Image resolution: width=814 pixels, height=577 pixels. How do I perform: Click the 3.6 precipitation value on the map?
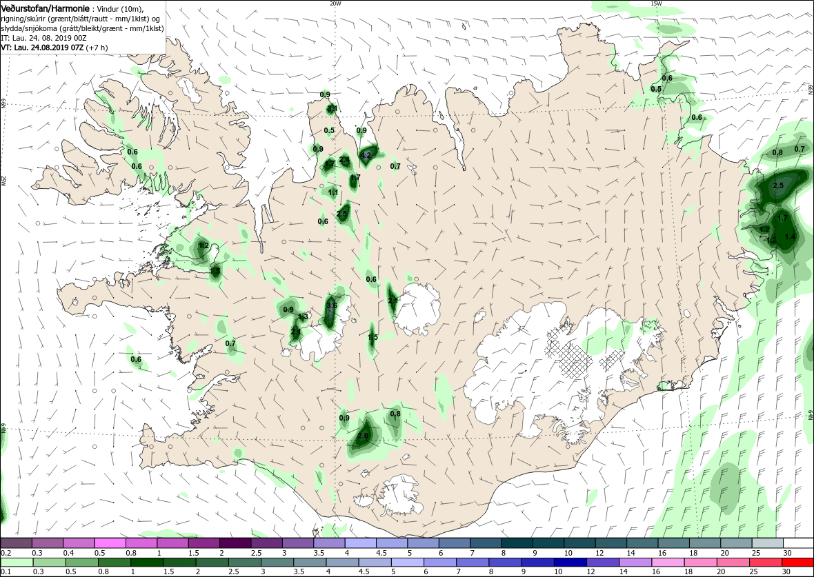[331, 305]
